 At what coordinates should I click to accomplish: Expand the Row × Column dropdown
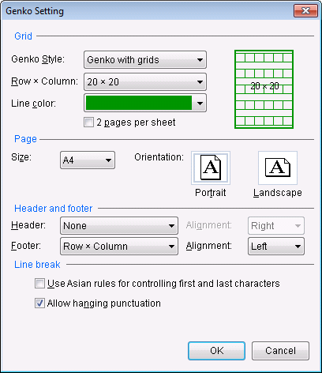click(145, 82)
